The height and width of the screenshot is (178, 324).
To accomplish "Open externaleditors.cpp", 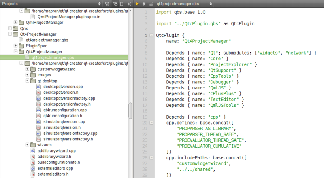I will (55, 168).
